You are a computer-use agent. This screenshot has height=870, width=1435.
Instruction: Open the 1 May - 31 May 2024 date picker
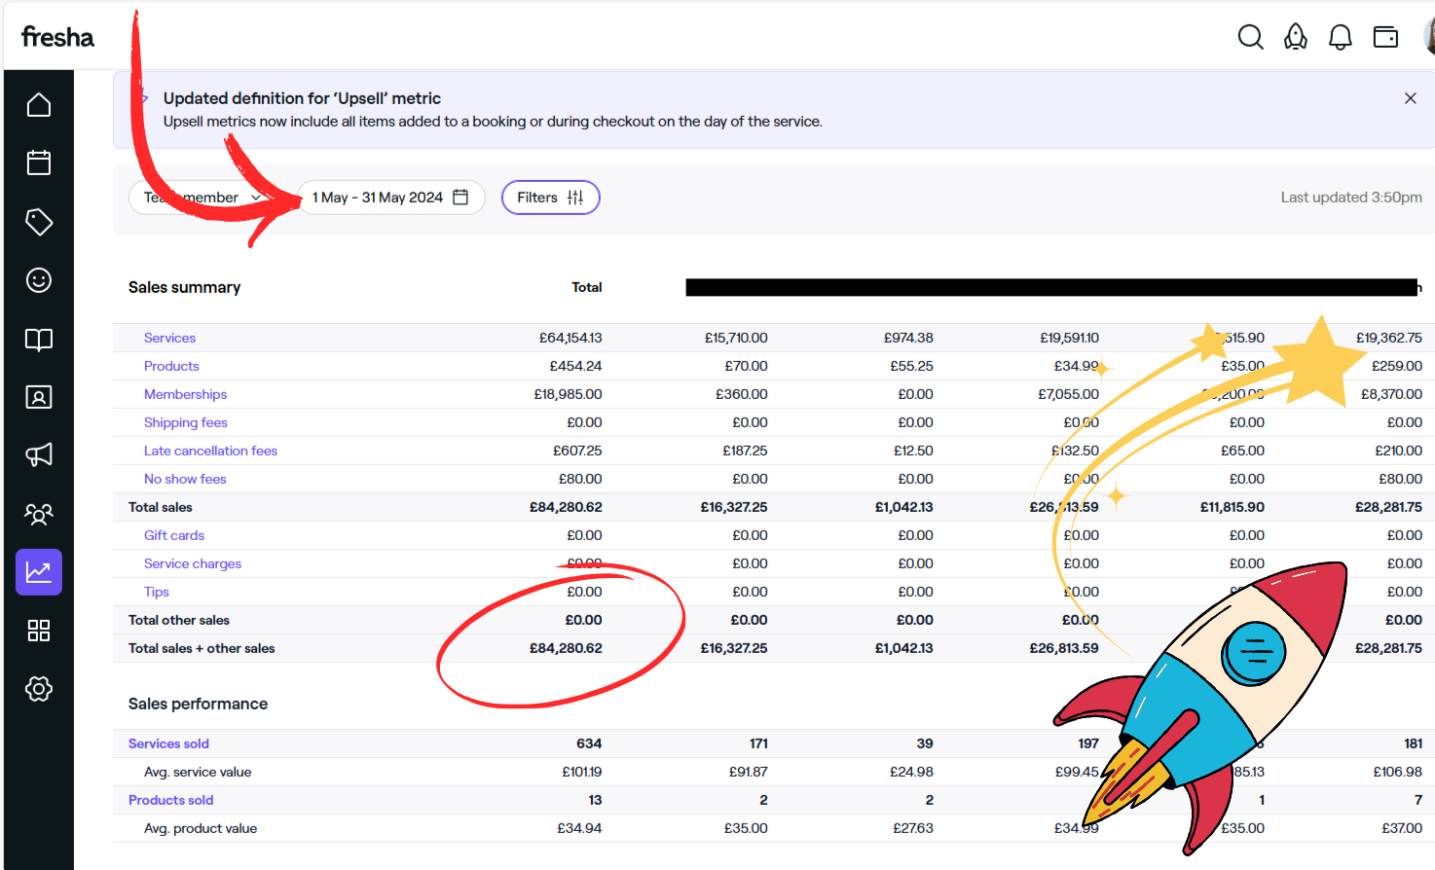pyautogui.click(x=390, y=198)
